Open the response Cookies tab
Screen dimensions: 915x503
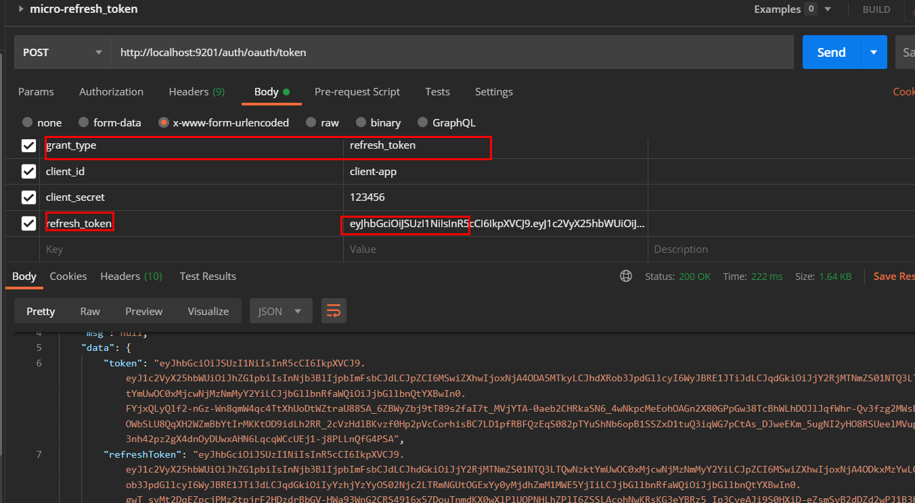coord(68,276)
